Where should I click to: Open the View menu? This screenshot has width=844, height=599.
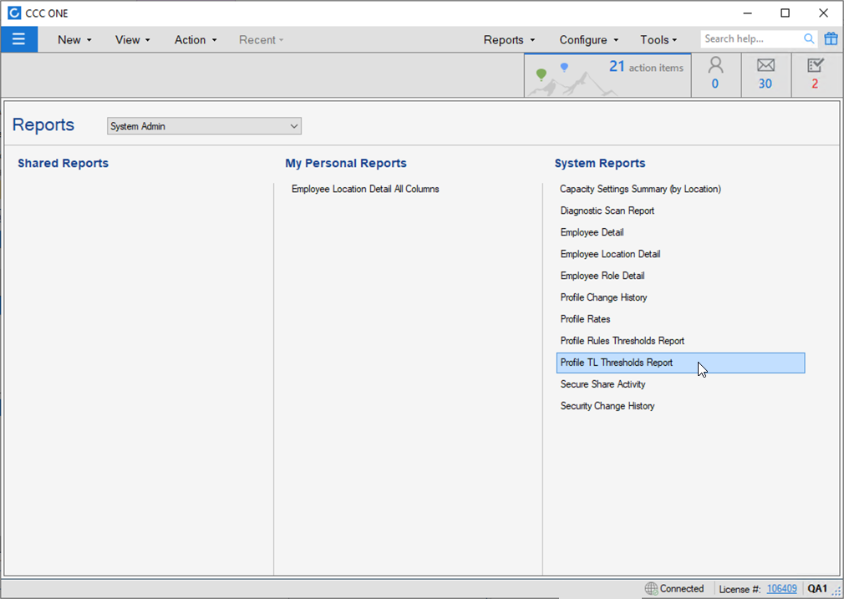tap(132, 40)
